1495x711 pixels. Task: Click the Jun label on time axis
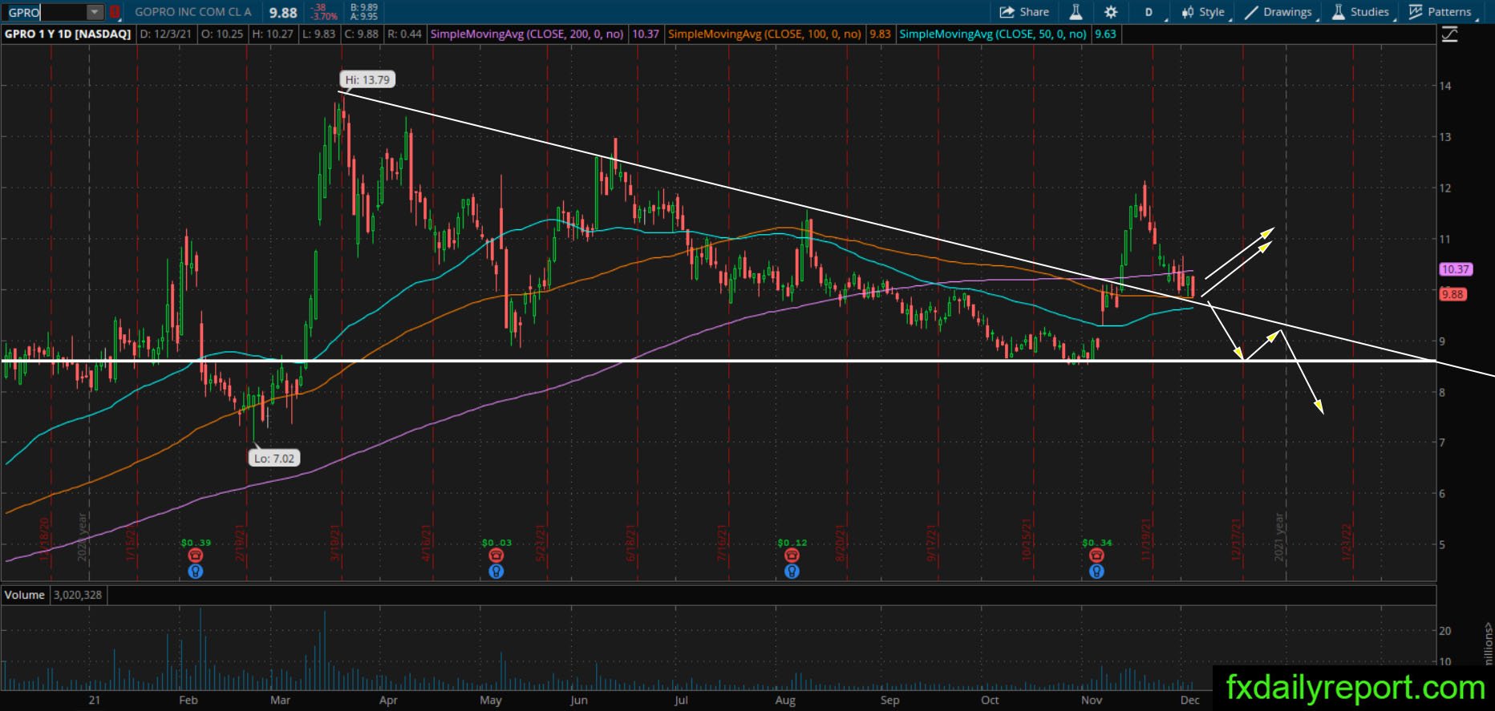coord(578,700)
